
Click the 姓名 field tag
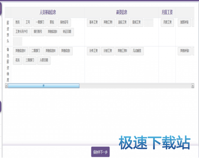click(x=17, y=23)
